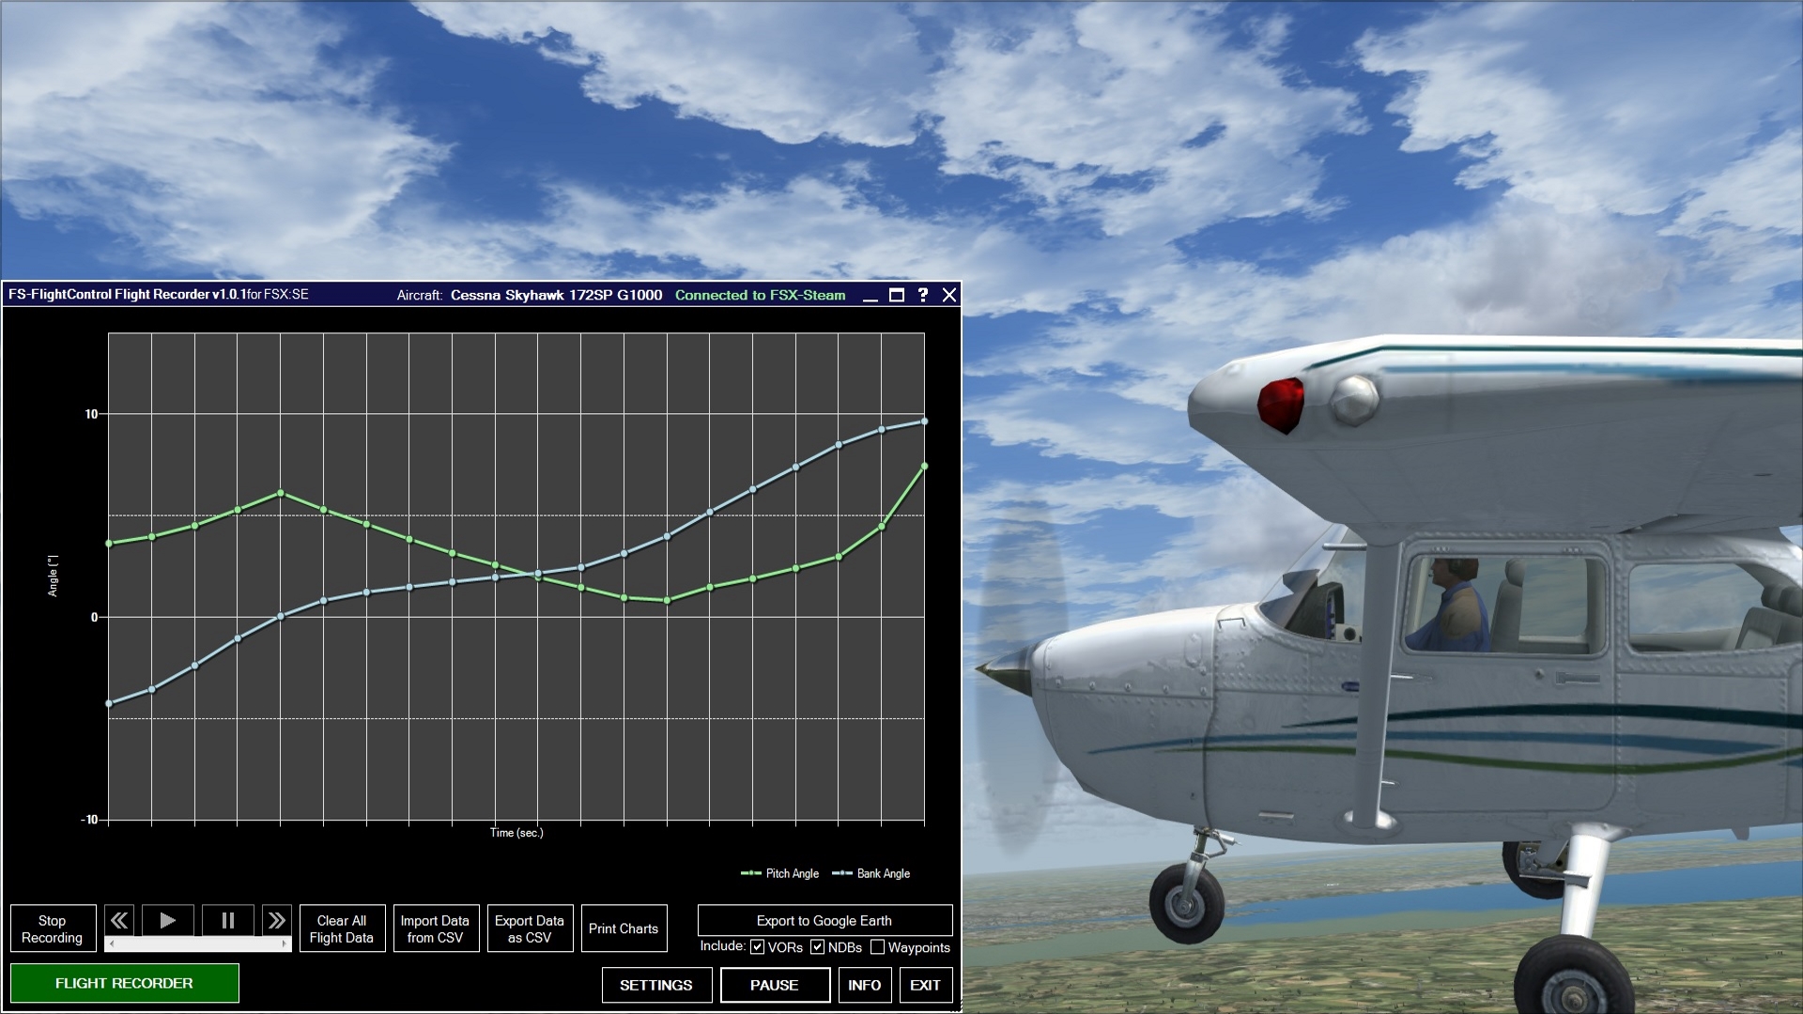The width and height of the screenshot is (1803, 1014).
Task: Open Print Charts
Action: [x=624, y=928]
